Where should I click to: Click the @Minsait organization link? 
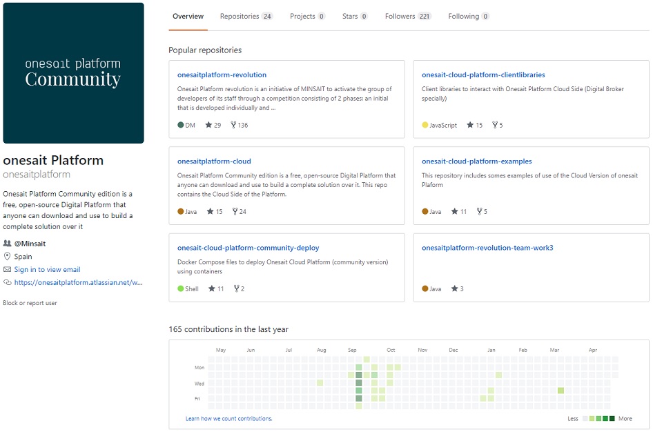pos(30,244)
